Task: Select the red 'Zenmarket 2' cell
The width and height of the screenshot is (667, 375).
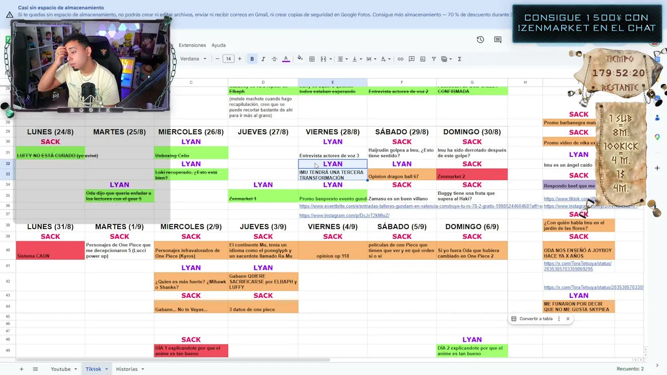Action: pos(472,175)
